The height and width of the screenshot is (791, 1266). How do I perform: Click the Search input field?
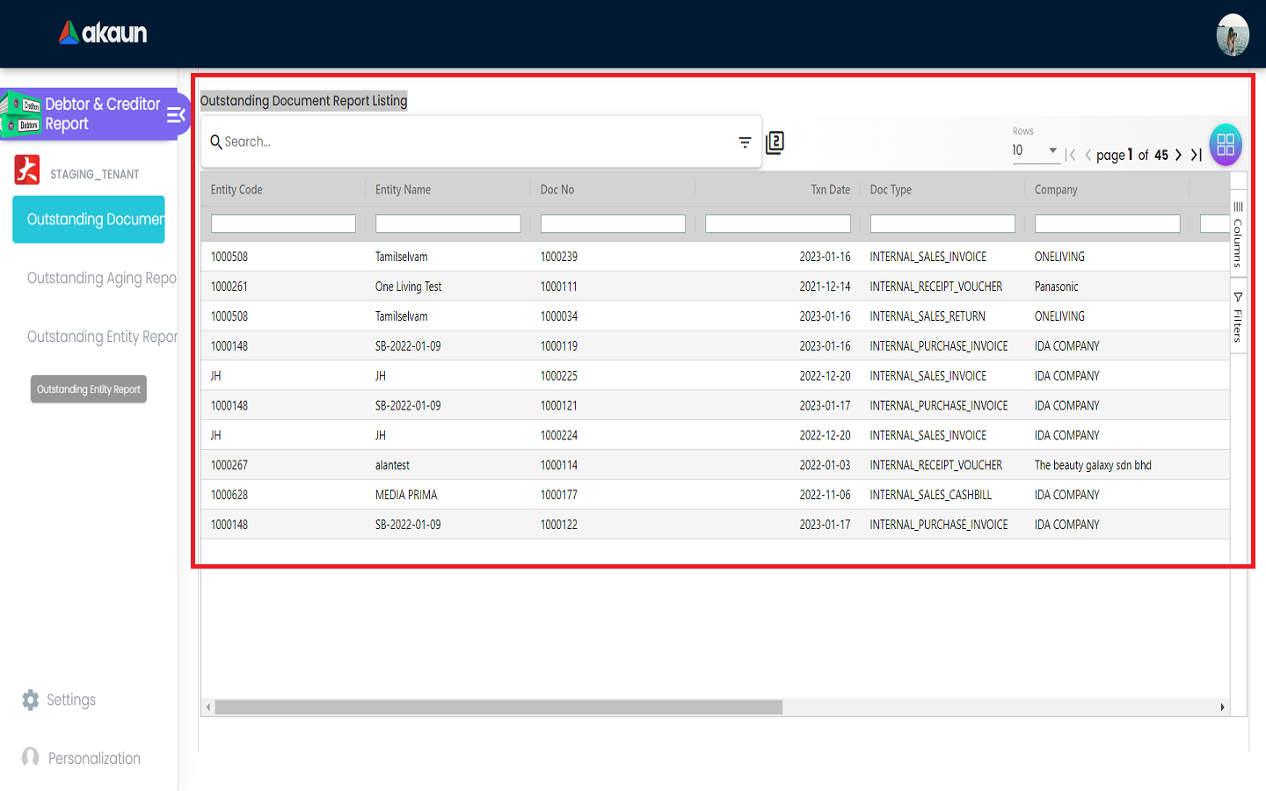(x=475, y=142)
